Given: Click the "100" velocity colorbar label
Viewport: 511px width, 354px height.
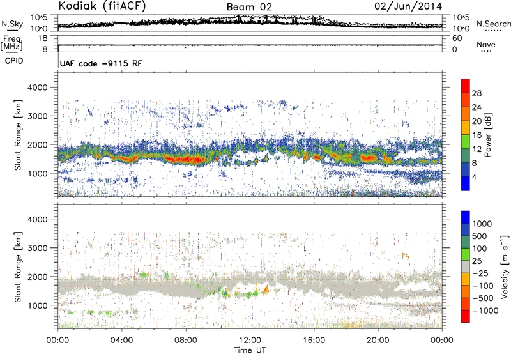Looking at the screenshot, I should 480,249.
